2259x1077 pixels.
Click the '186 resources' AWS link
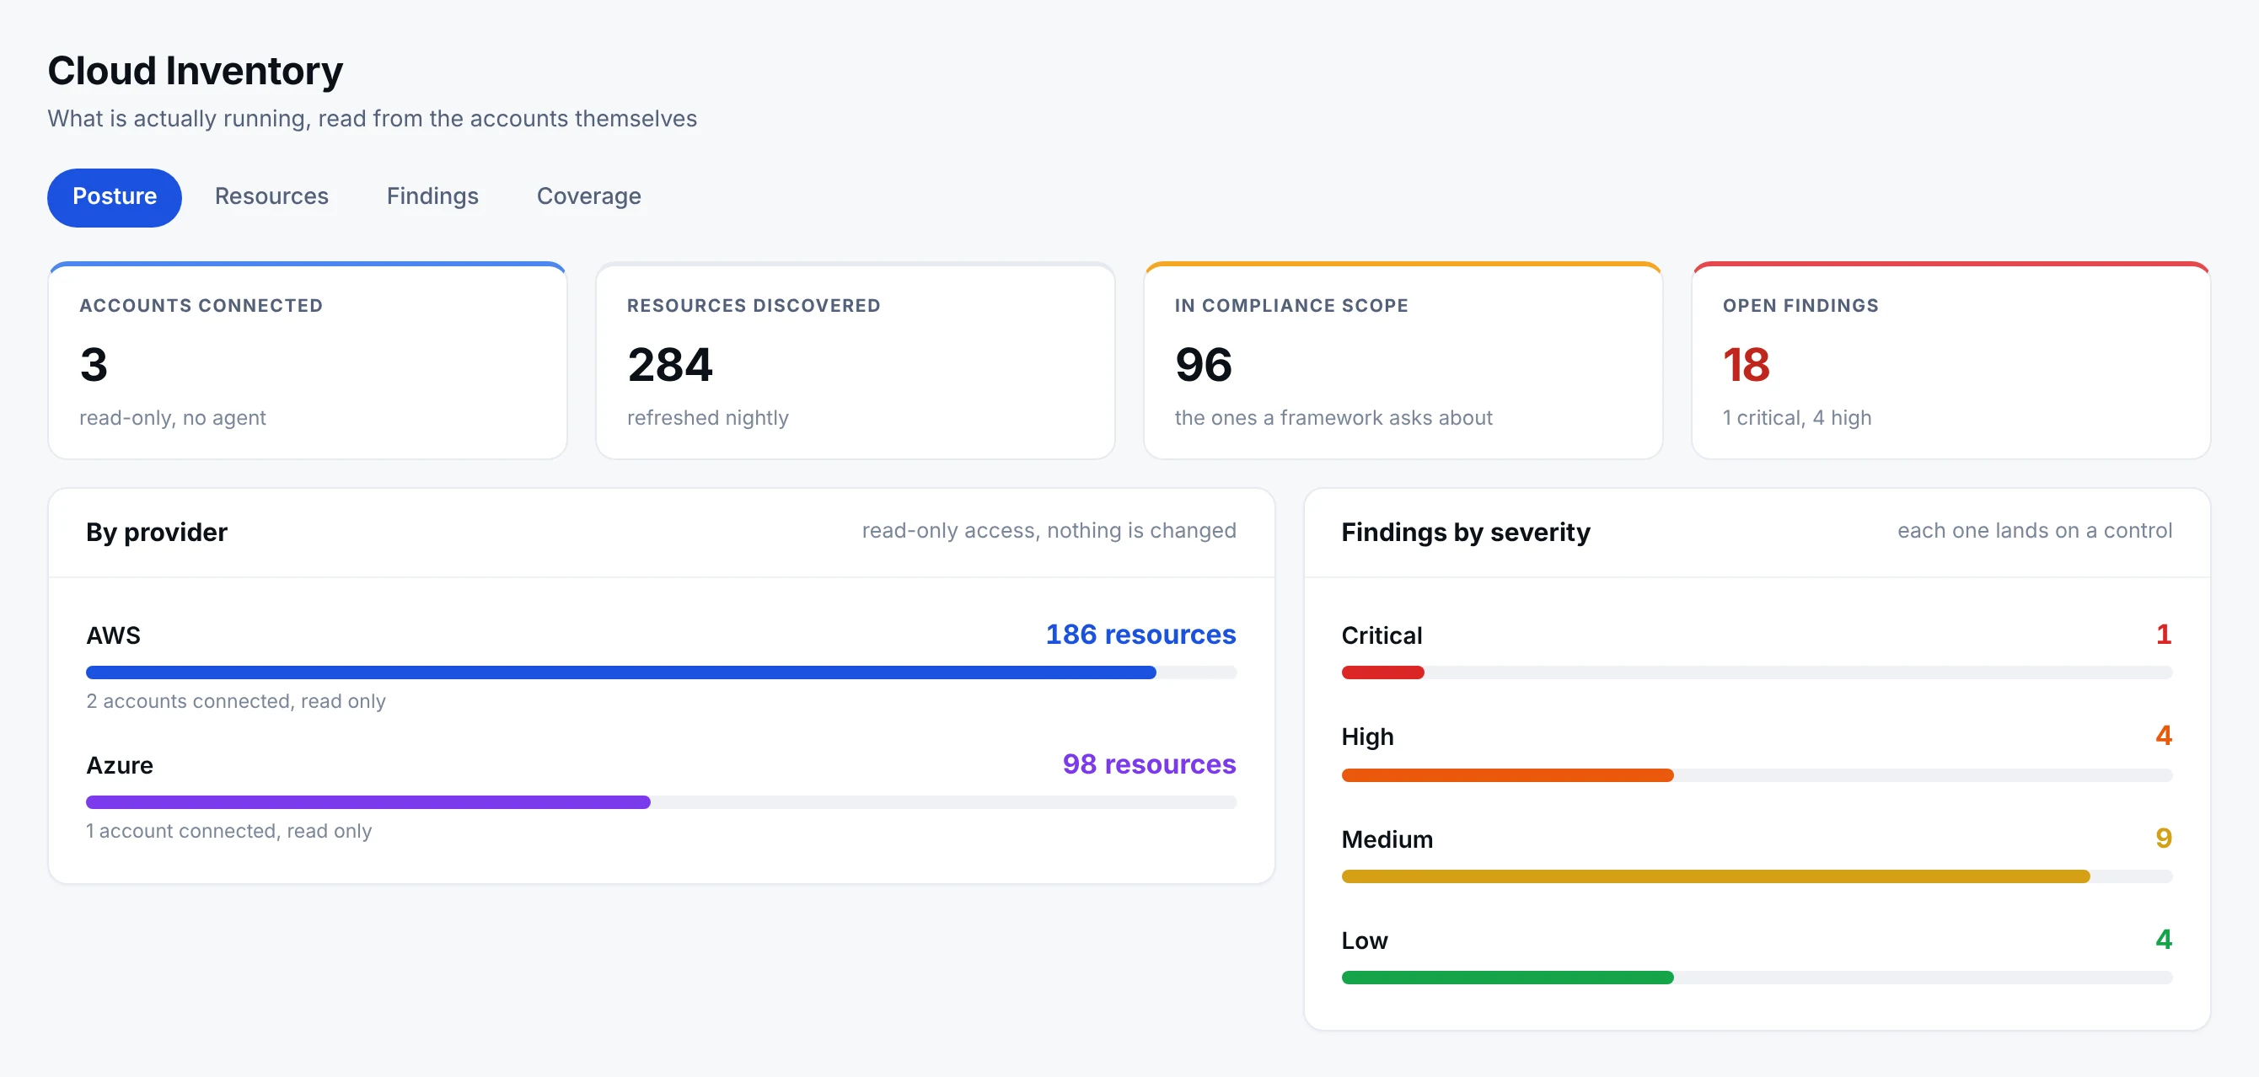pyautogui.click(x=1140, y=634)
